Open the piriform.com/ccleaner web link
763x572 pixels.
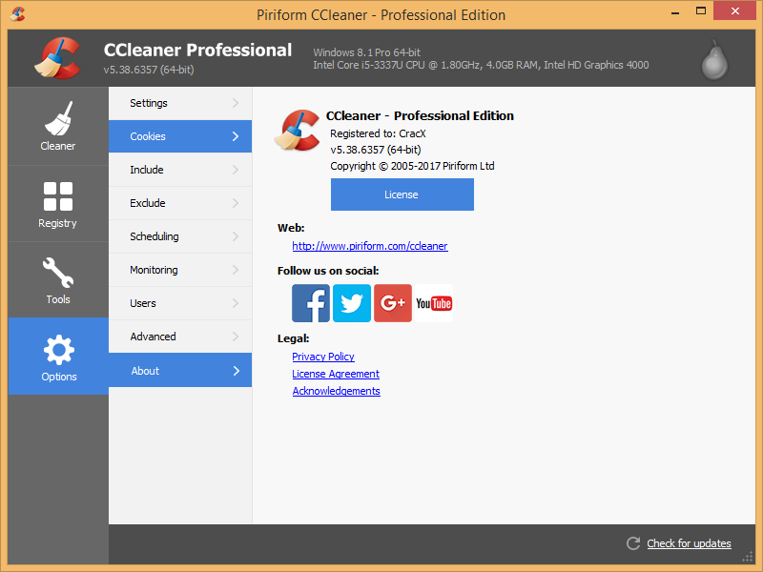(x=370, y=246)
